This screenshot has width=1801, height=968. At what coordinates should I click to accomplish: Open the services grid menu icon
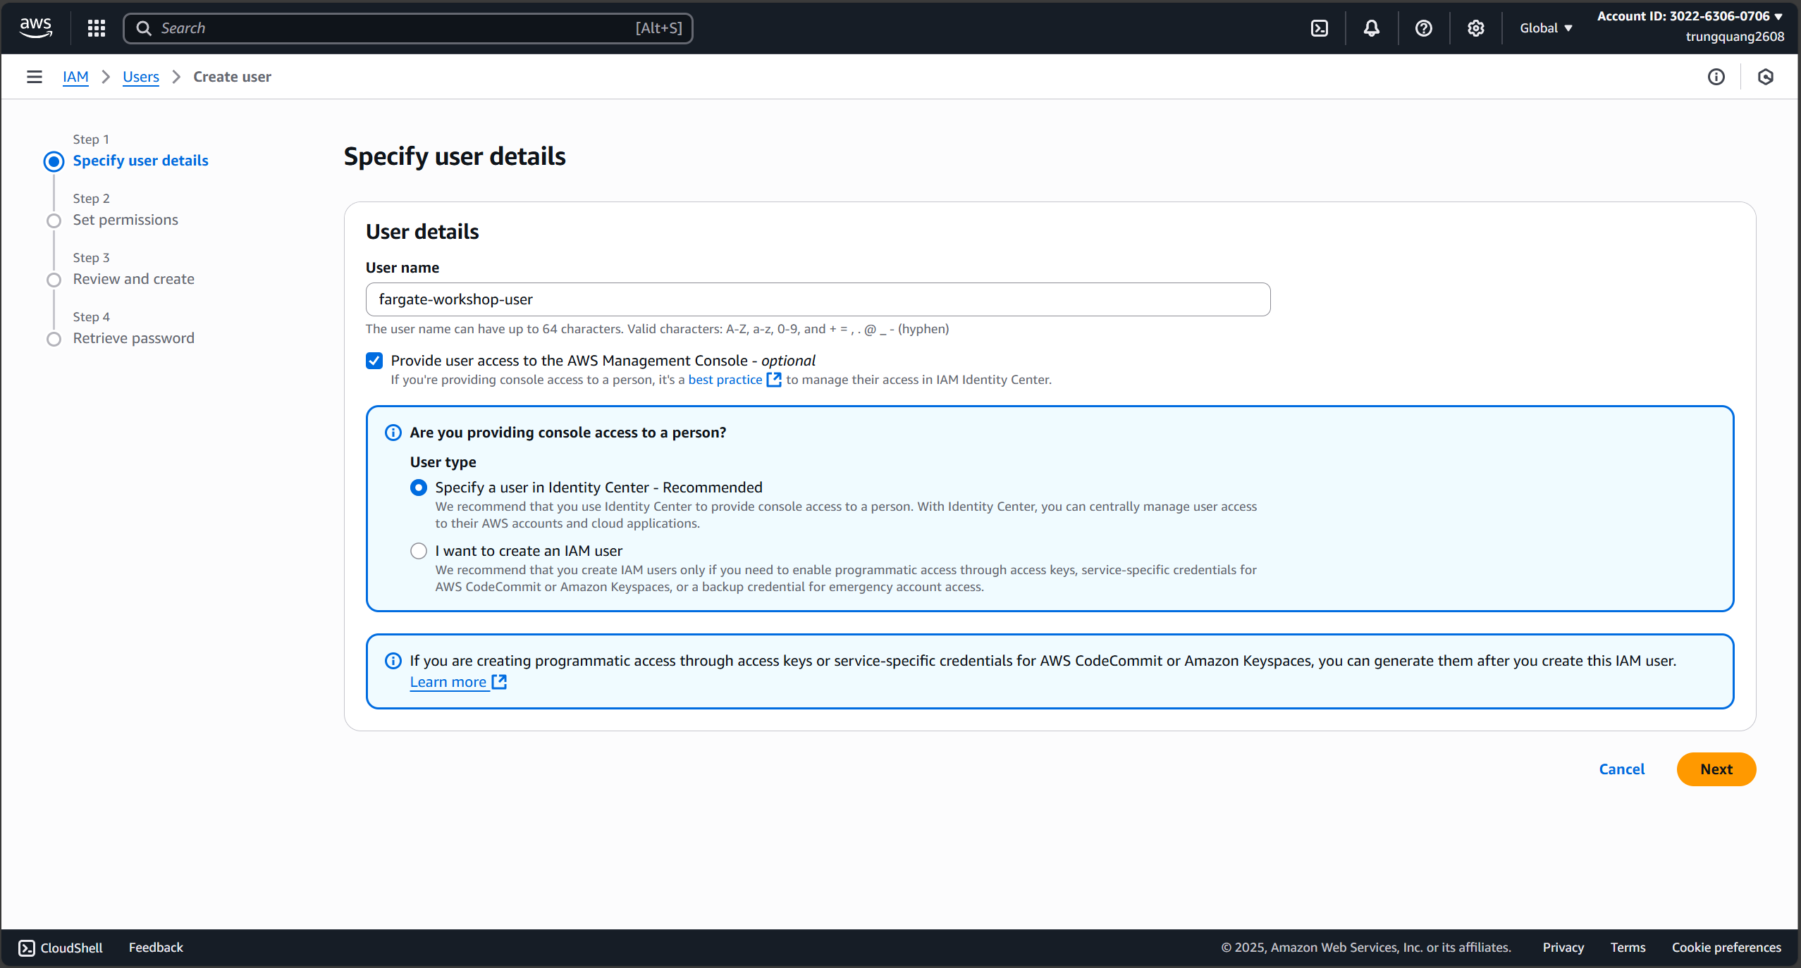tap(97, 28)
